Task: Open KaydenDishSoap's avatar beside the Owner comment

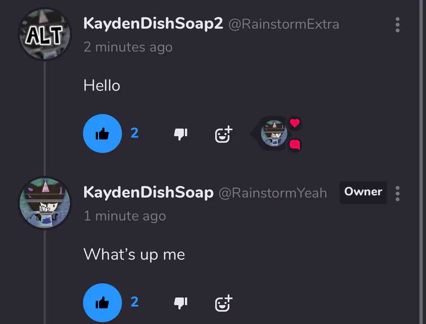Action: [x=45, y=203]
